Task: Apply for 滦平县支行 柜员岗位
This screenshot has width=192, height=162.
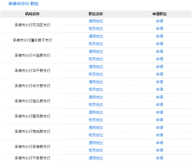Action: click(x=160, y=74)
